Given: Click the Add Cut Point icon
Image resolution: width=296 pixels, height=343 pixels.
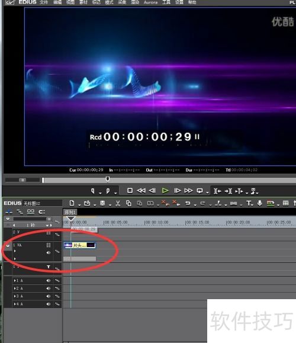Looking at the screenshot, I should (218, 203).
